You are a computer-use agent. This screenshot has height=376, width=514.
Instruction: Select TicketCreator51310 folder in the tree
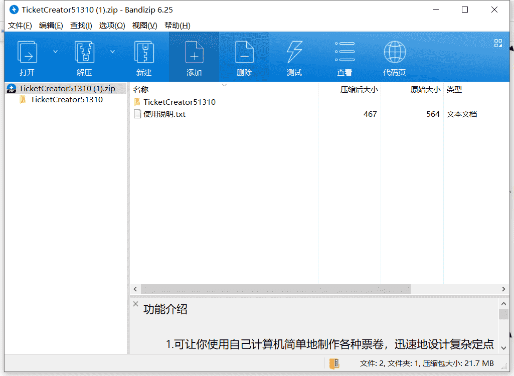(x=67, y=100)
